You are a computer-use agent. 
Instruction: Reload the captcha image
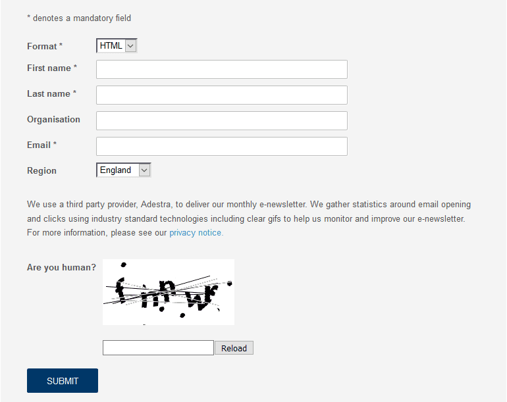pyautogui.click(x=234, y=348)
